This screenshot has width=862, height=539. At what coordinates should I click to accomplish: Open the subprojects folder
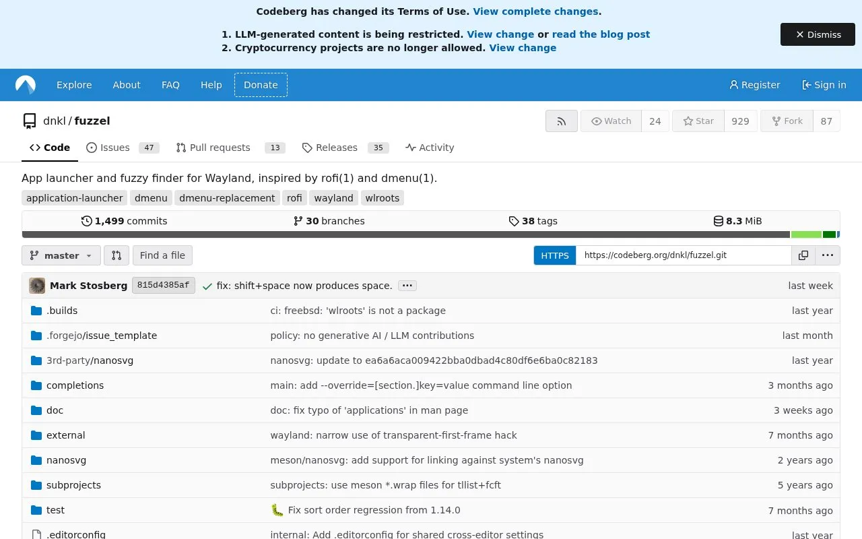[x=73, y=485]
